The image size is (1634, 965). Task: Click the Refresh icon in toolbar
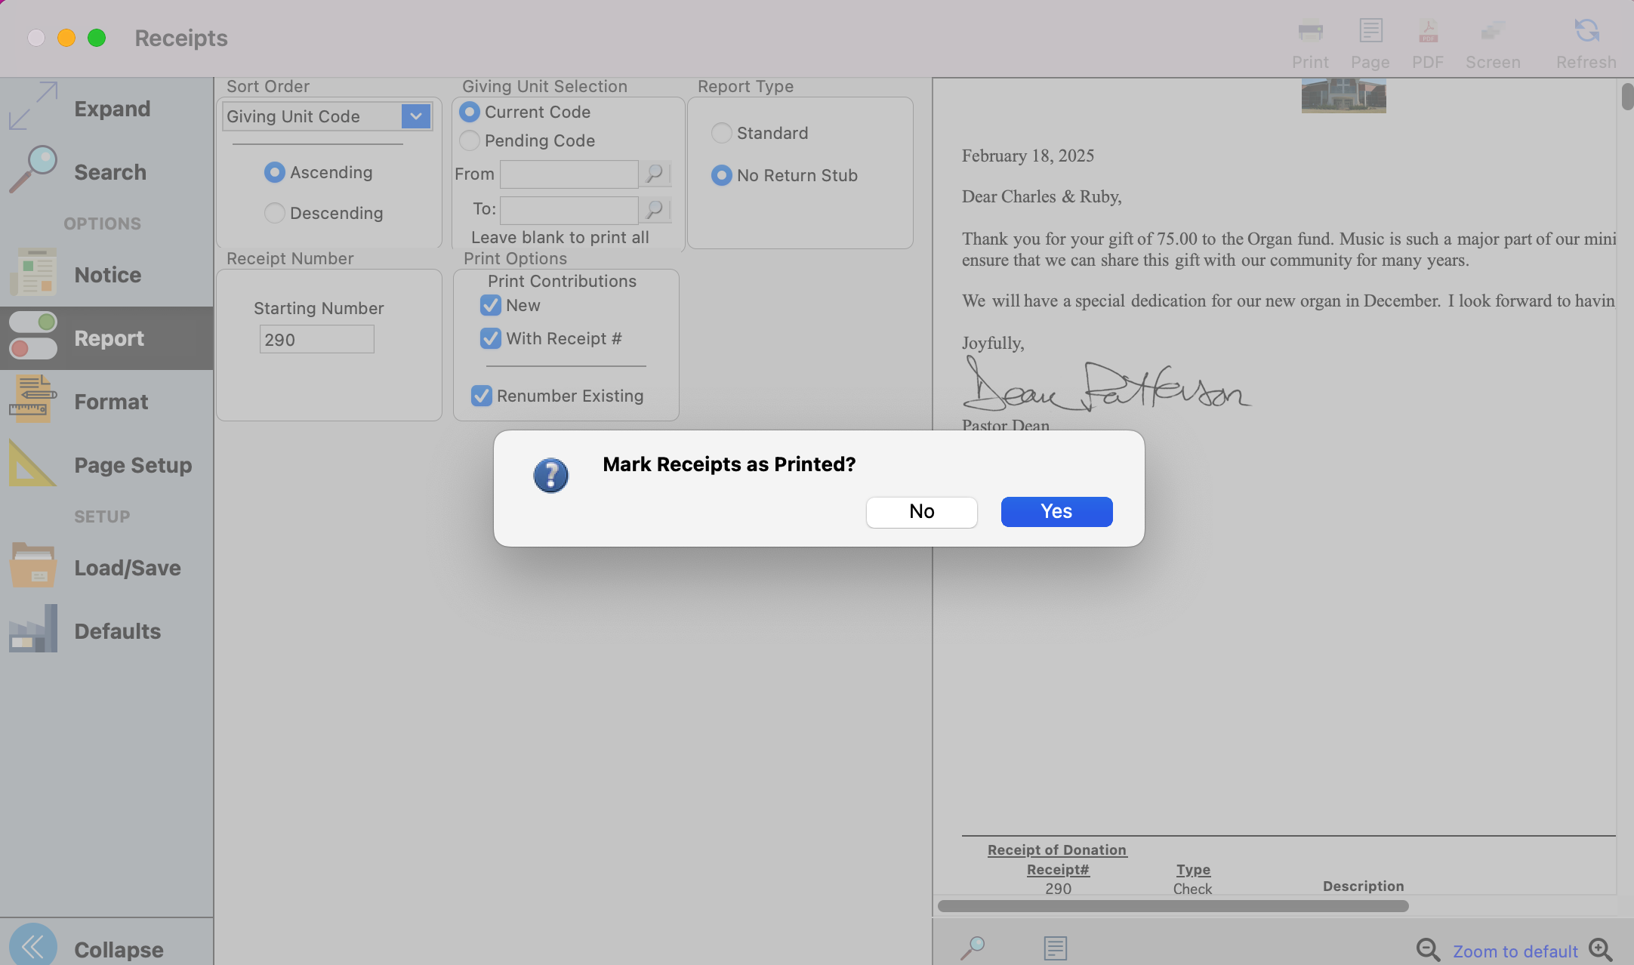click(x=1586, y=32)
